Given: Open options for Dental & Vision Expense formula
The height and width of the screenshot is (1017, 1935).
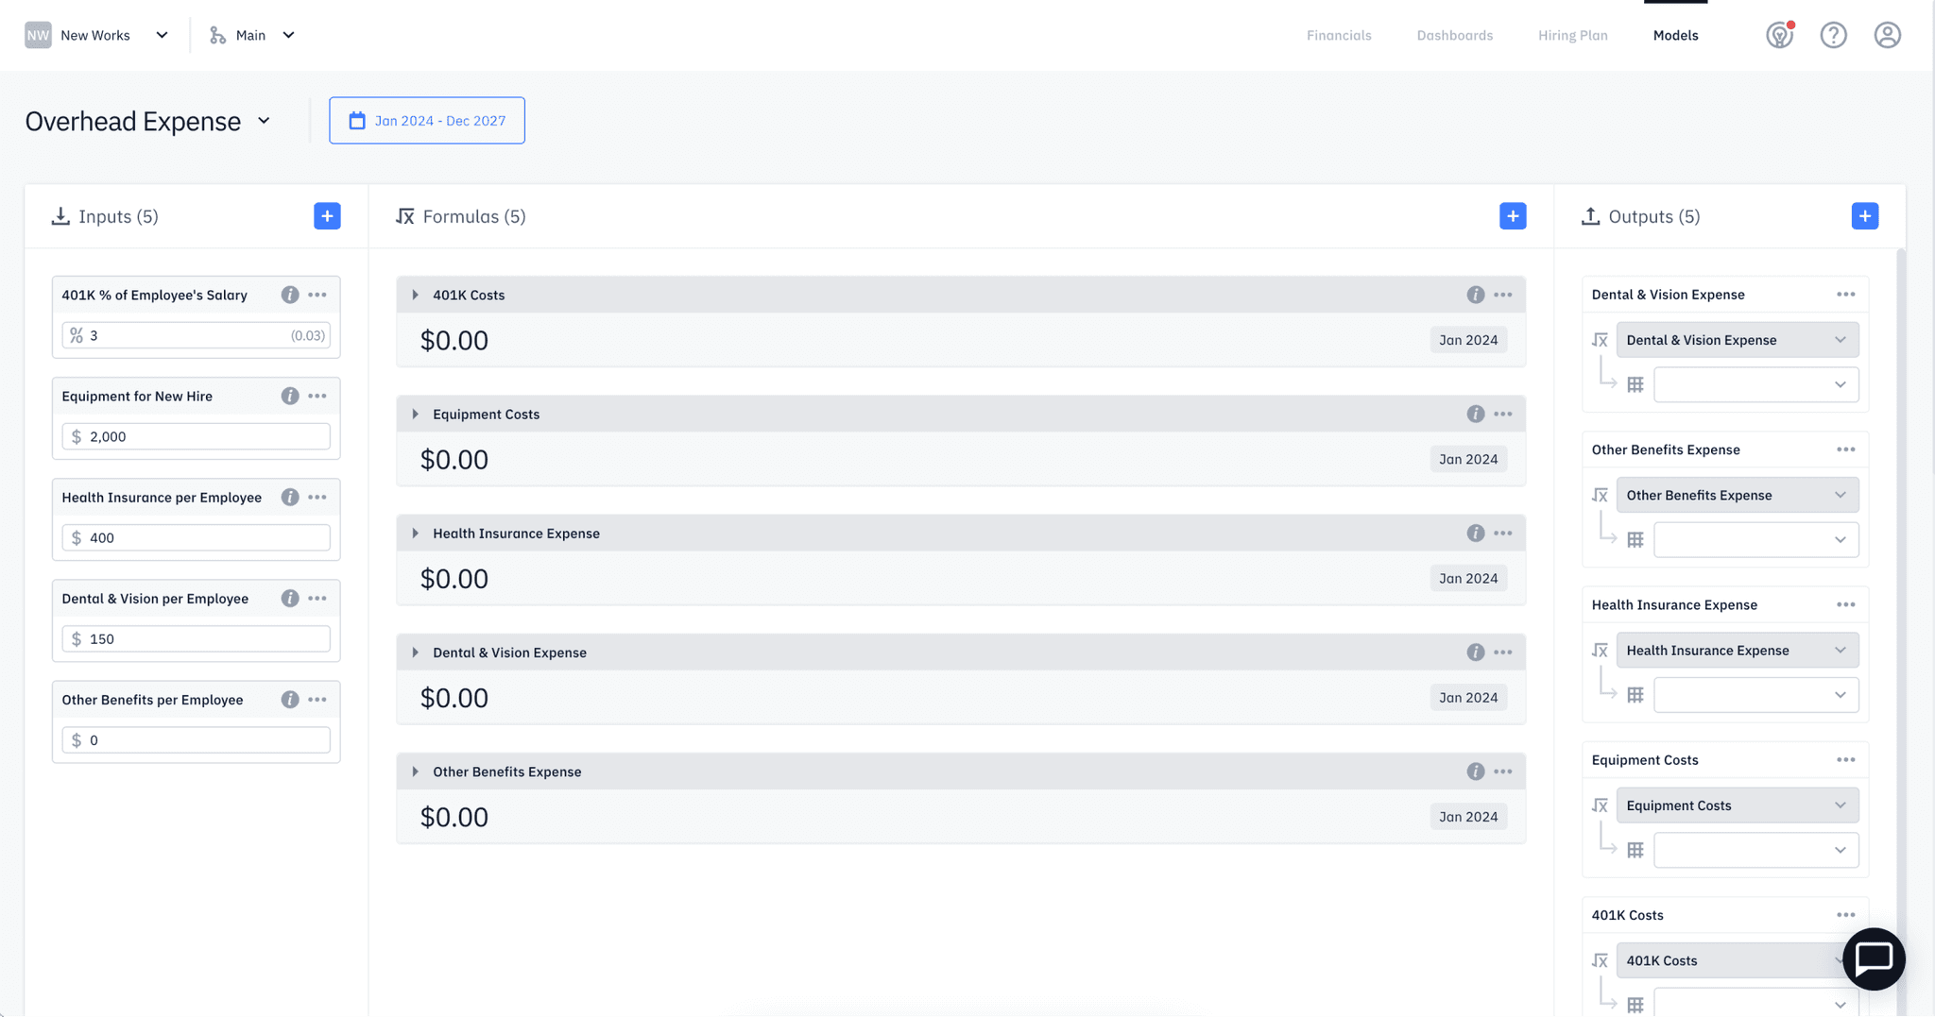Looking at the screenshot, I should [x=1503, y=652].
